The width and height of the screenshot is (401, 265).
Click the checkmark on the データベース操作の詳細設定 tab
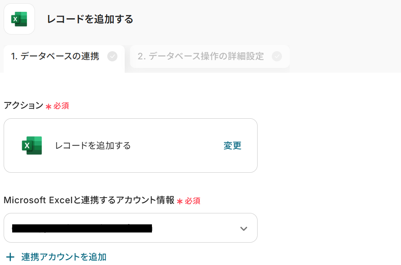[277, 56]
